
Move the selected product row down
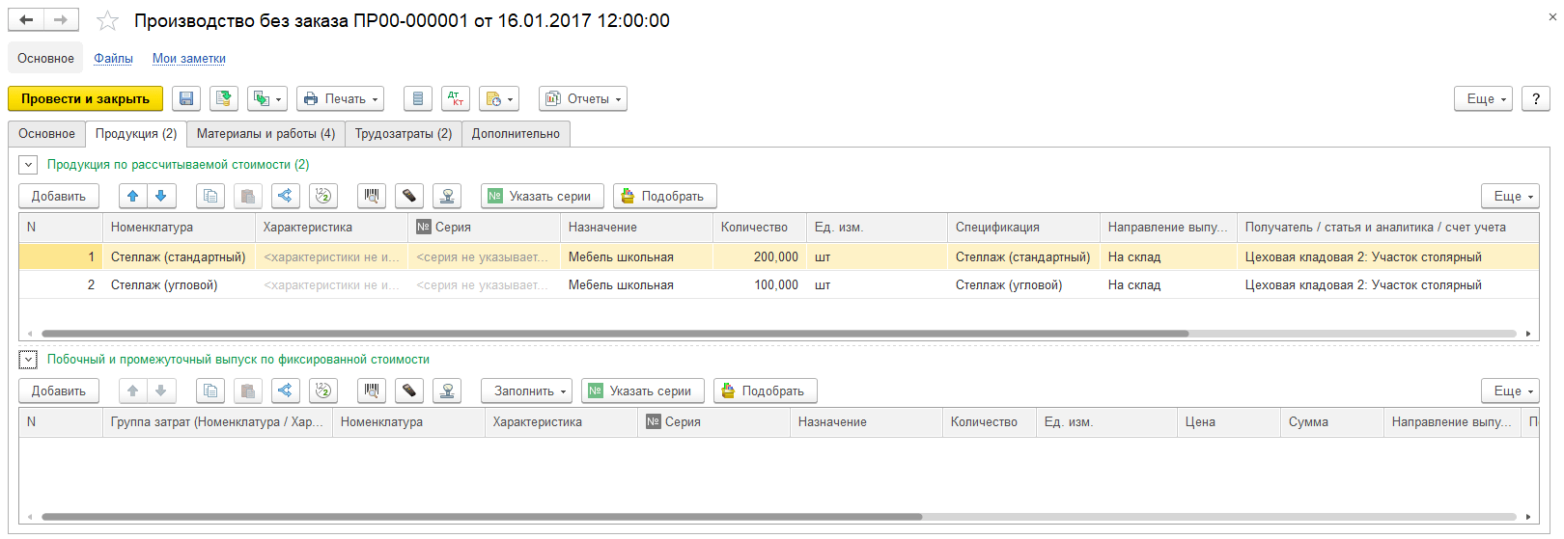161,196
